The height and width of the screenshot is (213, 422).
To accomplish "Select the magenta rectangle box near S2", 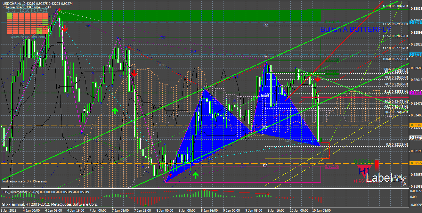I will [243, 174].
